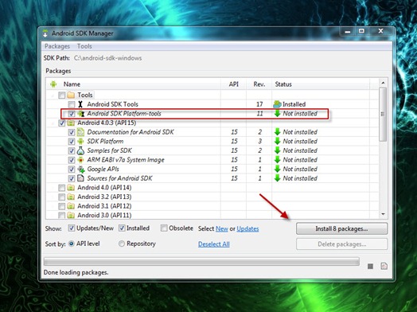Select the Repository sort option
The image size is (417, 312).
click(121, 244)
